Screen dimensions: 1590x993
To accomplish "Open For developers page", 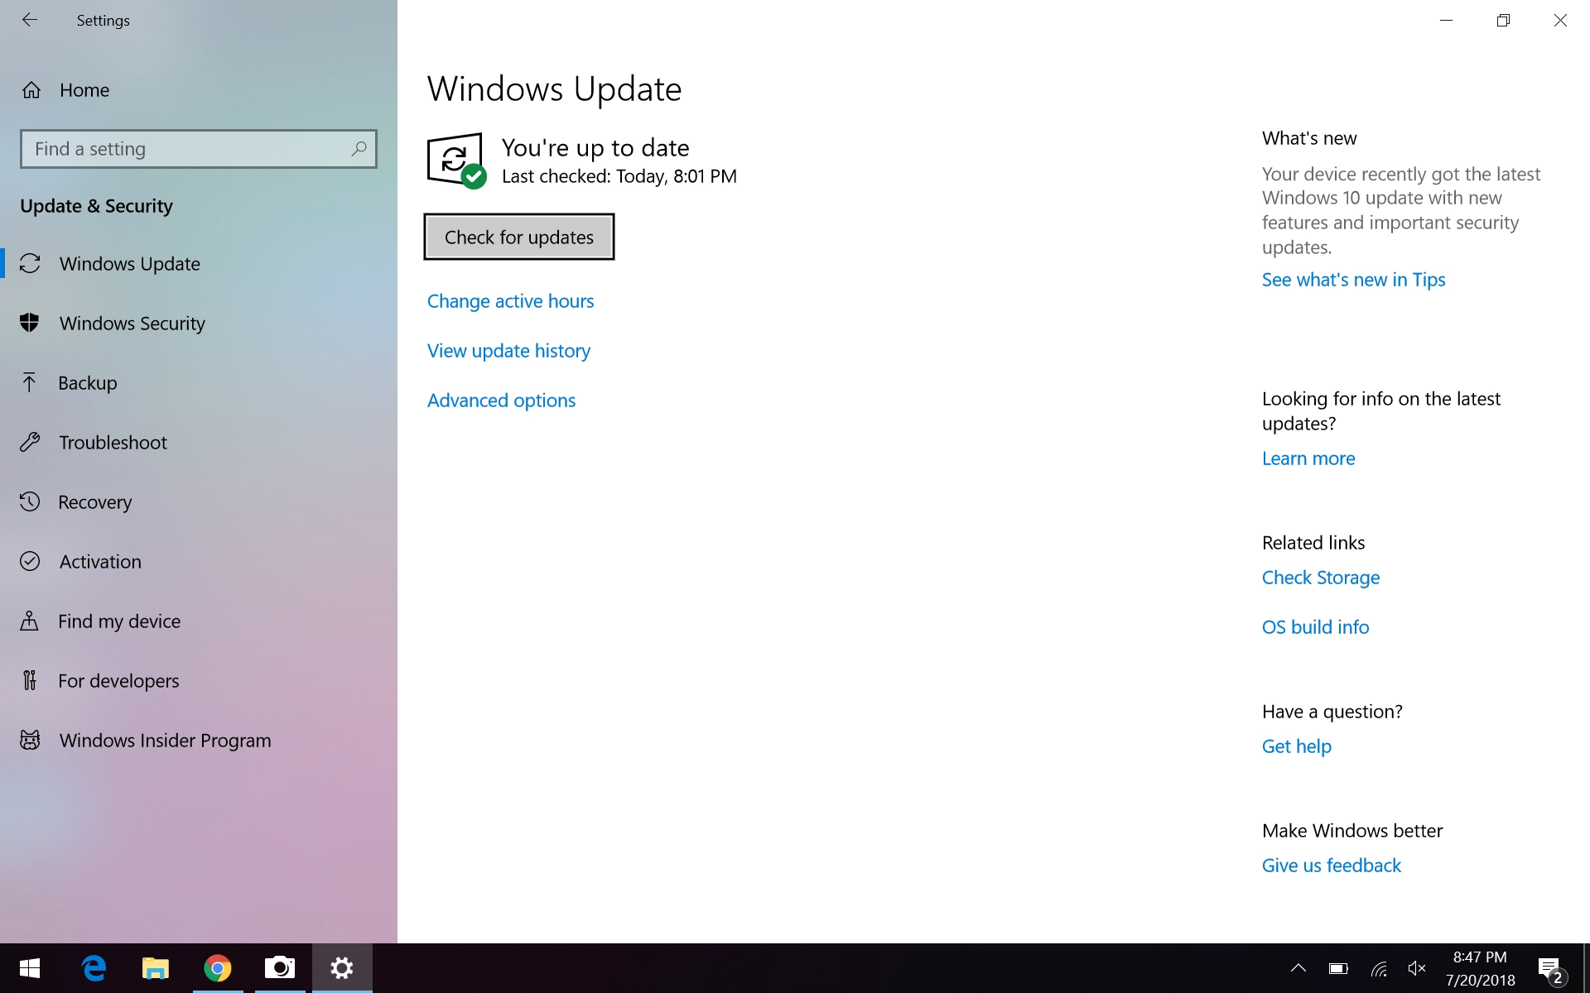I will 199,680.
